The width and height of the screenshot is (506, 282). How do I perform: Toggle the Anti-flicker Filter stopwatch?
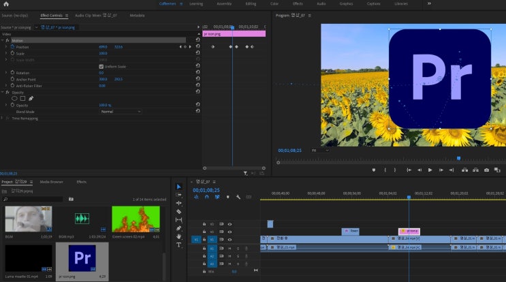point(12,86)
